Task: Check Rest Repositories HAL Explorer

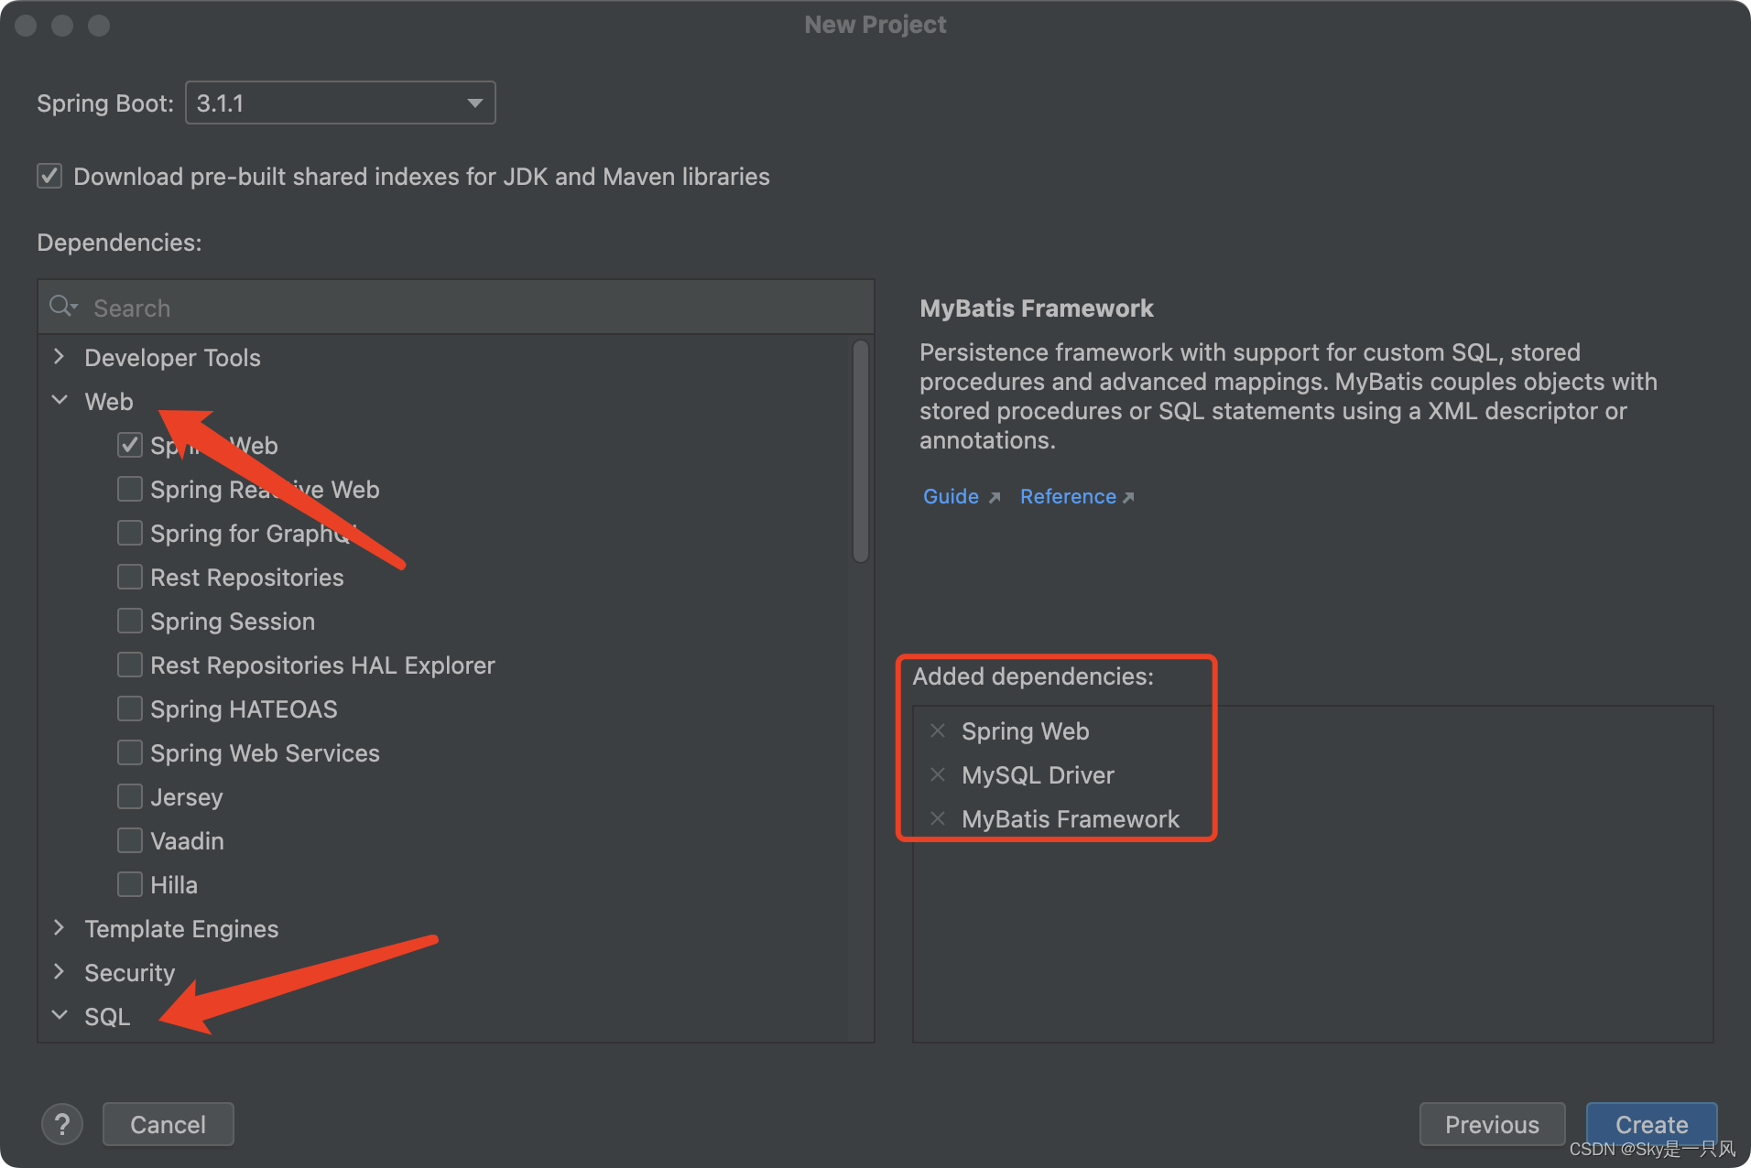Action: [130, 665]
